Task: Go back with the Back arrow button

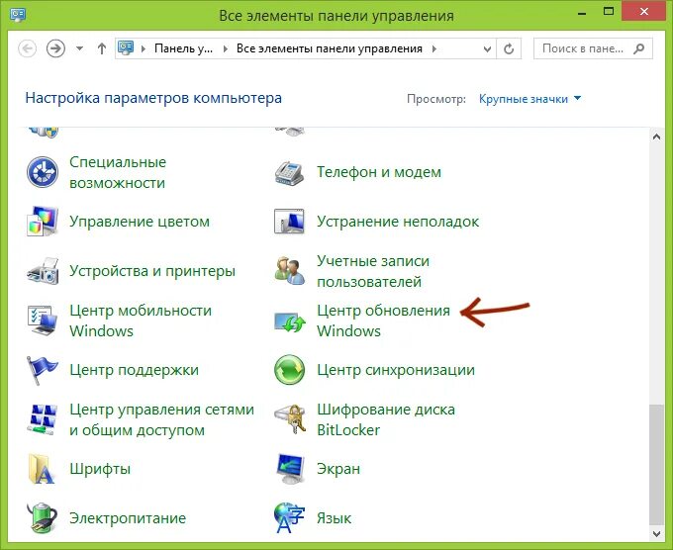Action: click(27, 48)
